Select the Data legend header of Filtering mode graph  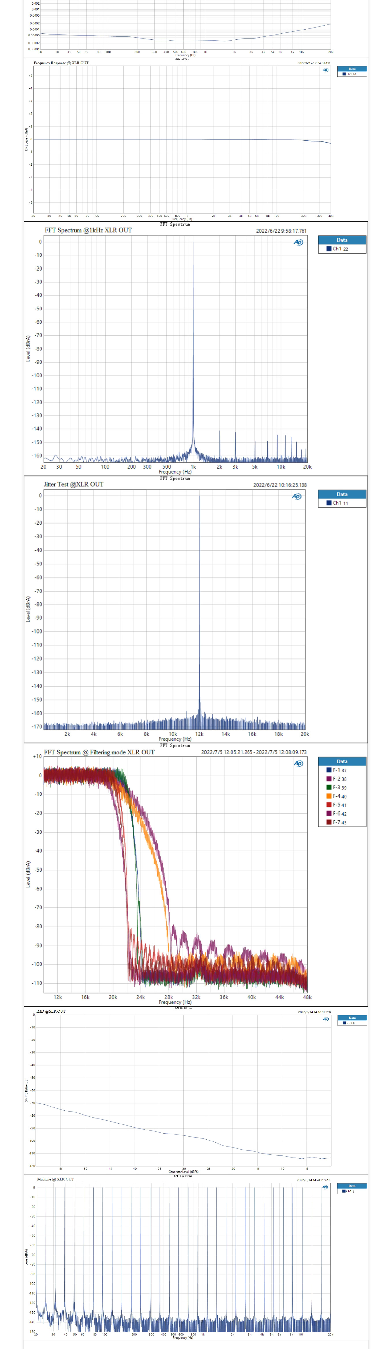click(x=342, y=761)
